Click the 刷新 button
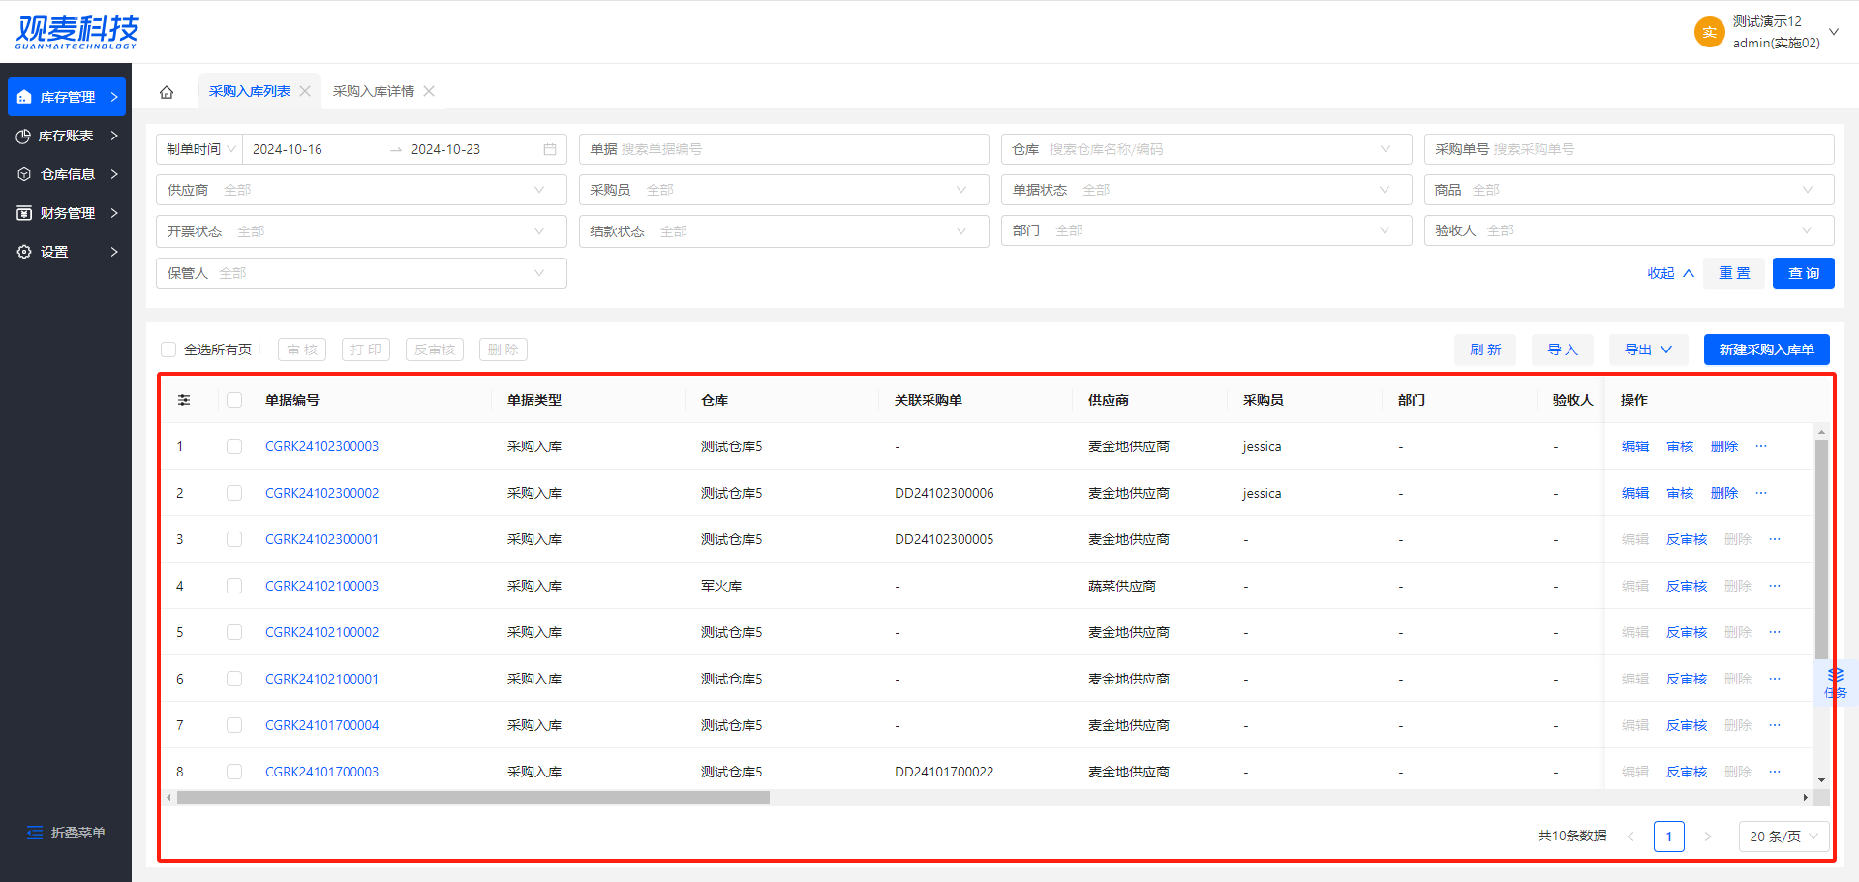The height and width of the screenshot is (882, 1859). [x=1485, y=350]
